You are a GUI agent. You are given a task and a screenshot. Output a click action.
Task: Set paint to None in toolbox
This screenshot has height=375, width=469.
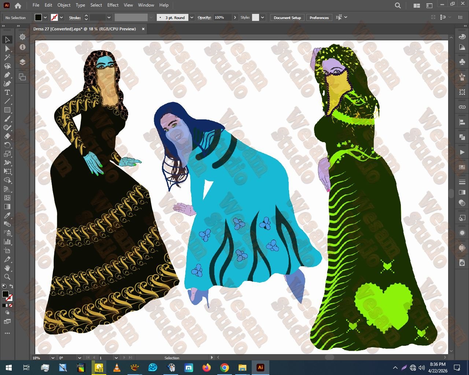(x=11, y=305)
